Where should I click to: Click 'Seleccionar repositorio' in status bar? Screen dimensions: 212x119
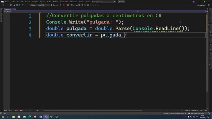pyautogui.click(x=197, y=113)
